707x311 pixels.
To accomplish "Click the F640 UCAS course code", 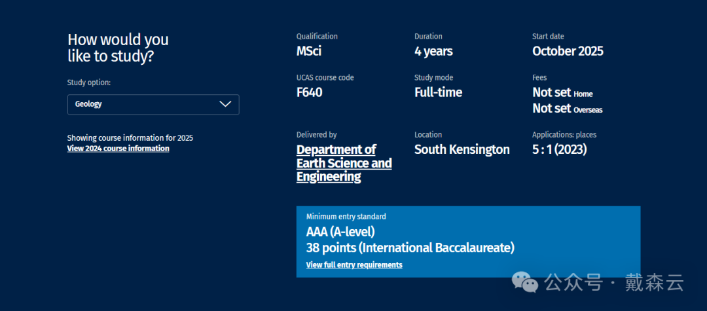I will click(309, 92).
